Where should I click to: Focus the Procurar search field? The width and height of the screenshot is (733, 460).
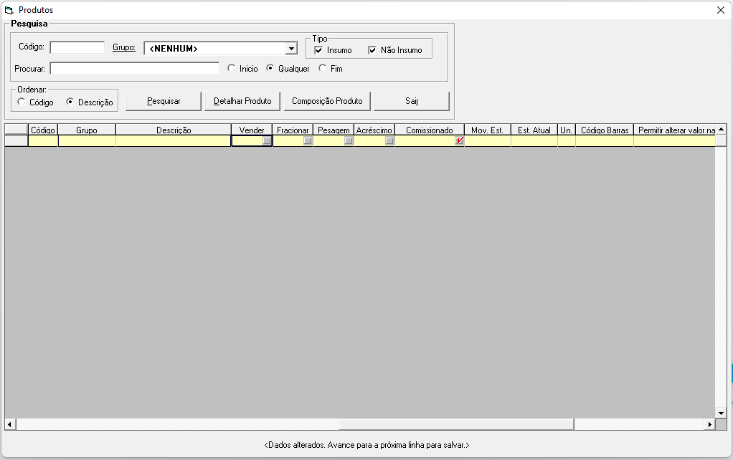click(135, 69)
